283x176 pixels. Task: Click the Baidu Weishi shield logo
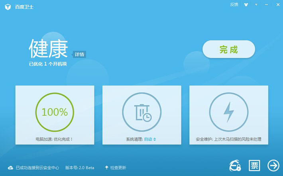tap(8, 6)
